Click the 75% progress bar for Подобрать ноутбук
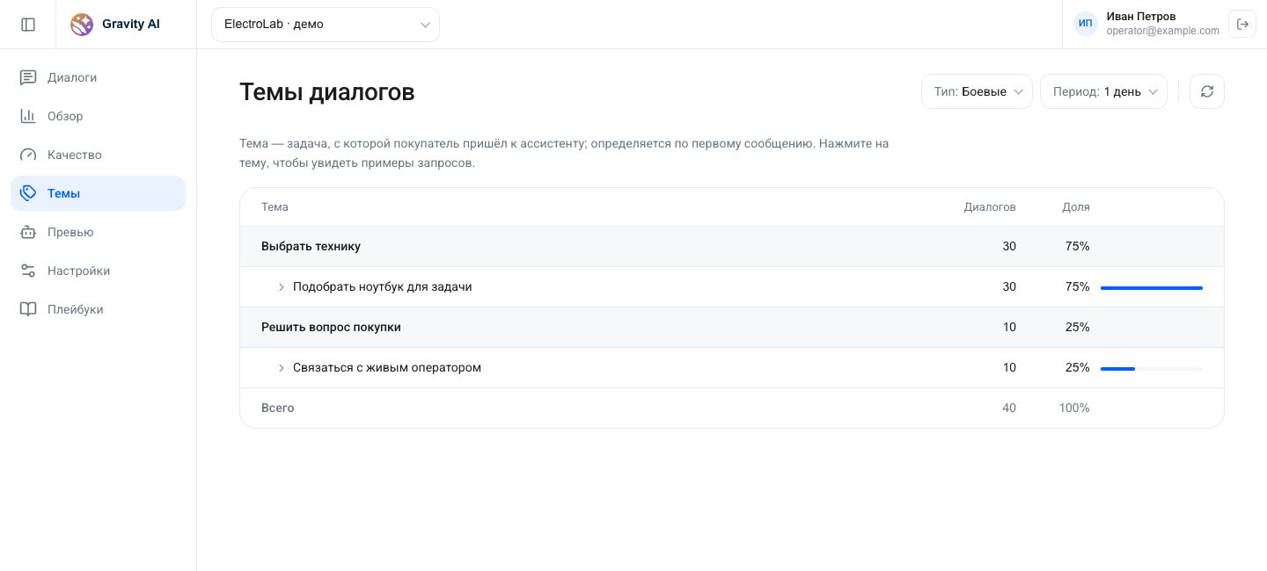 pyautogui.click(x=1152, y=287)
